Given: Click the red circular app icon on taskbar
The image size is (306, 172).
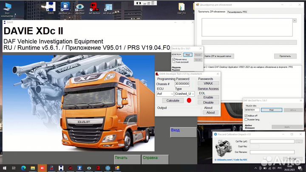Looking at the screenshot, I should pyautogui.click(x=70, y=168).
